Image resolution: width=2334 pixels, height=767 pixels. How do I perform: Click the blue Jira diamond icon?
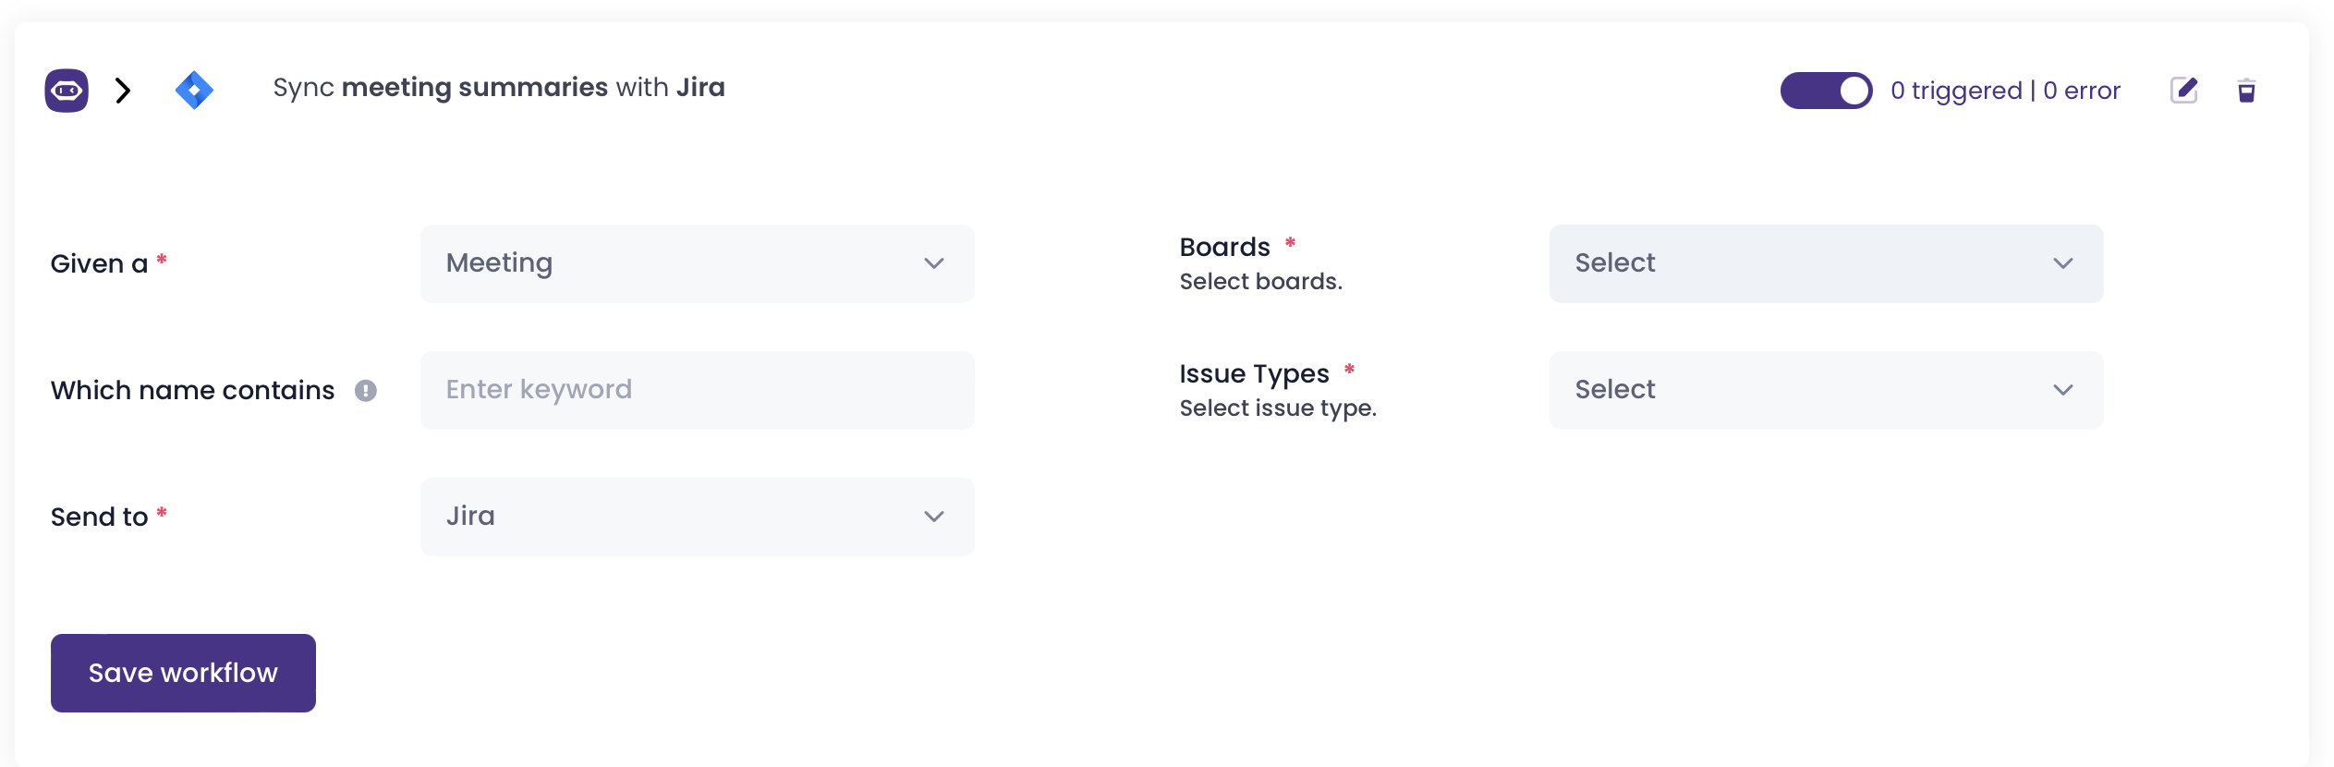(x=194, y=91)
